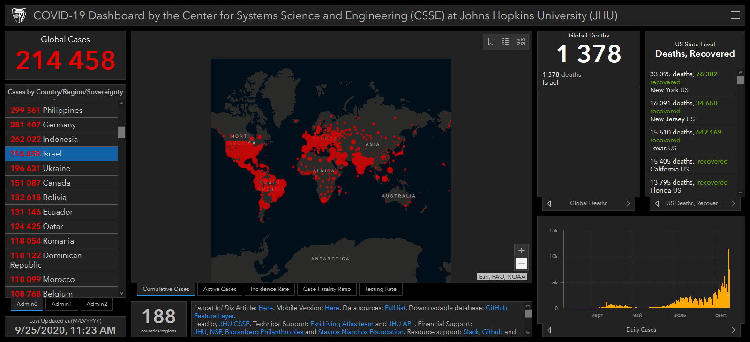Click New York US deaths entry
Viewport: 750px width, 342px height.
click(x=691, y=82)
